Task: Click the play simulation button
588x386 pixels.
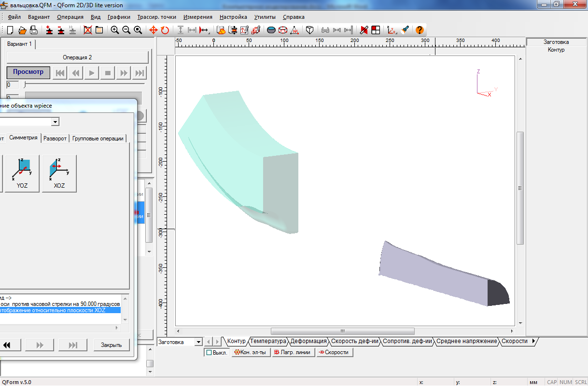Action: tap(92, 73)
